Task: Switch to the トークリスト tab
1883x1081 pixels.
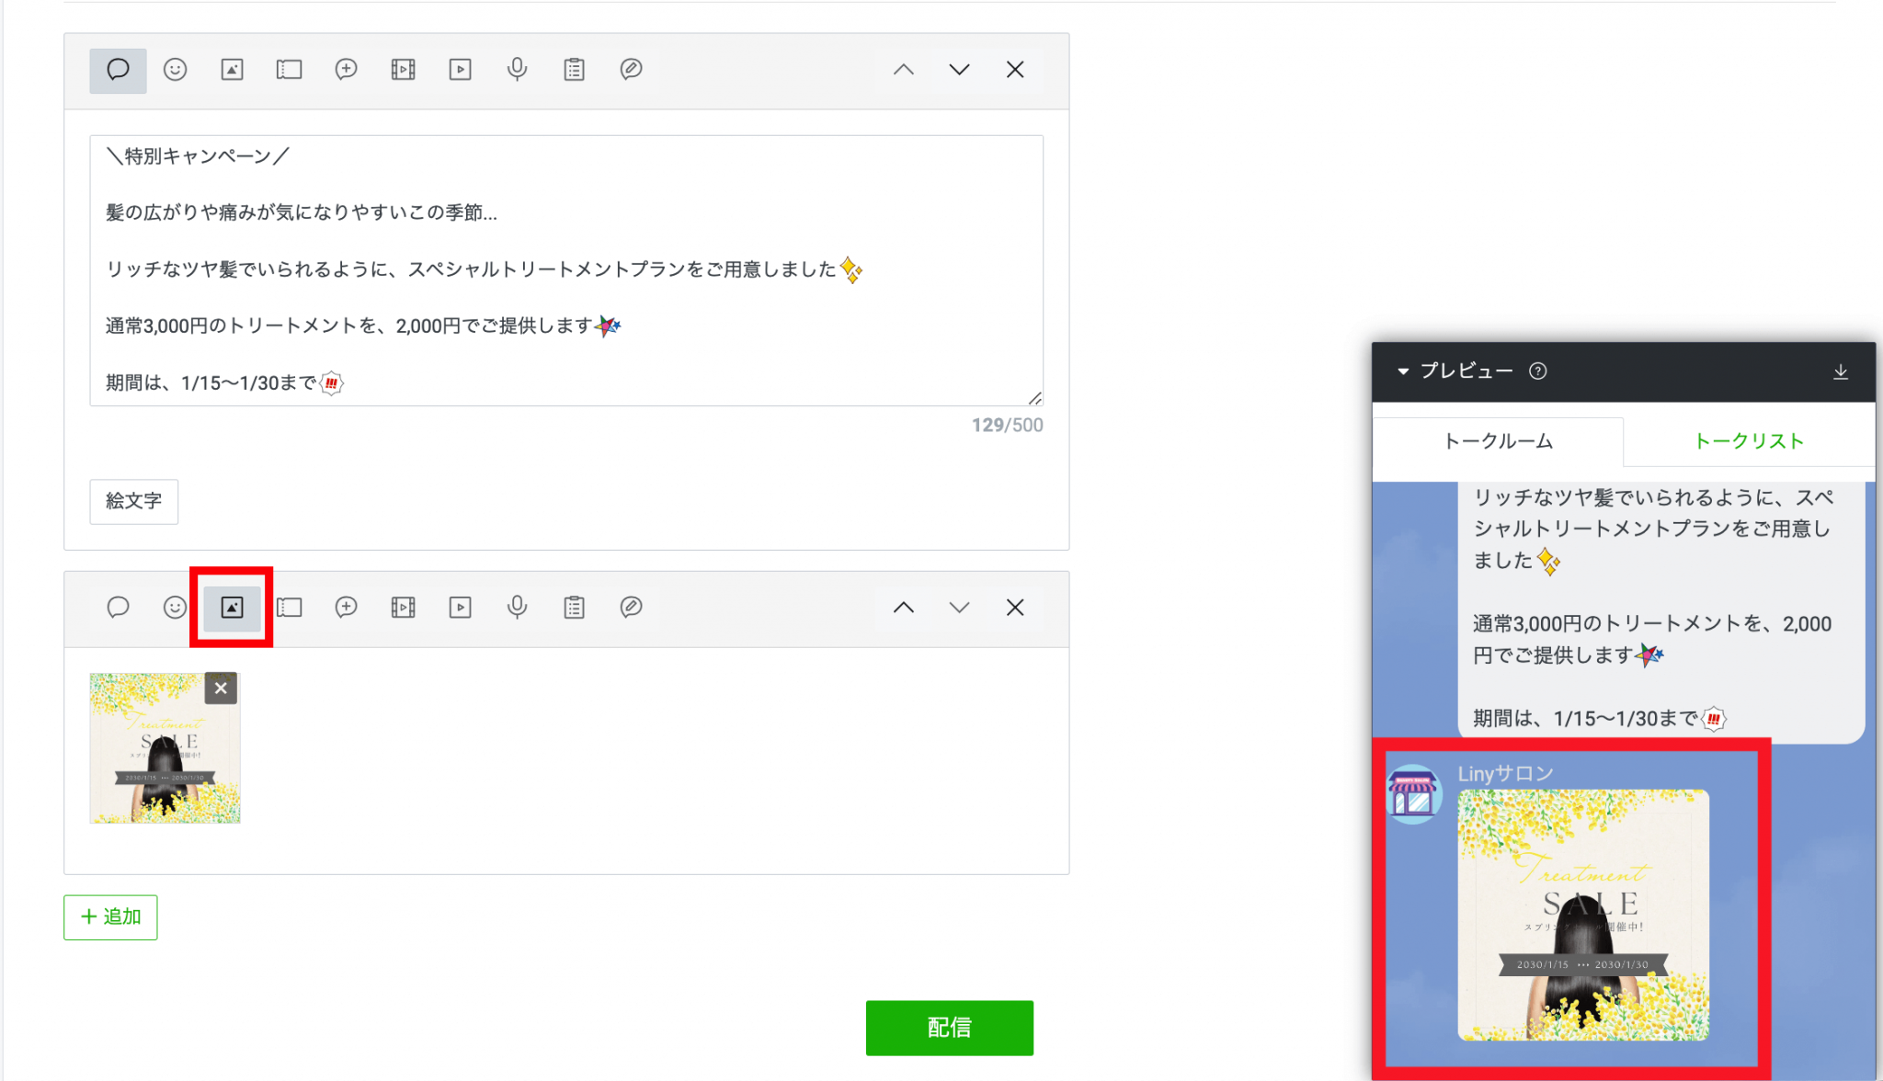Action: 1750,441
